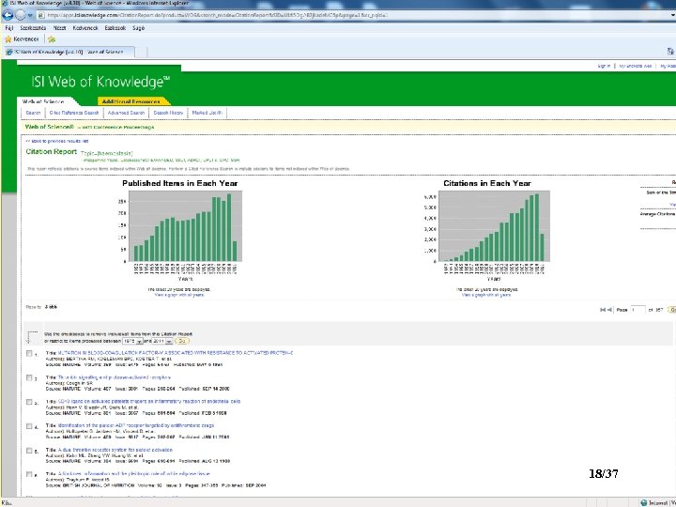Click the add-to-favorites-bar star icon
Image resolution: width=676 pixels, height=507 pixels.
(x=52, y=39)
